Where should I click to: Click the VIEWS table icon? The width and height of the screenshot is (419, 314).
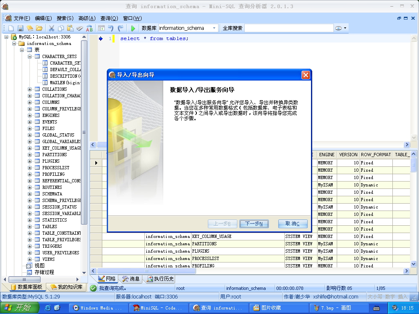pos(37,259)
